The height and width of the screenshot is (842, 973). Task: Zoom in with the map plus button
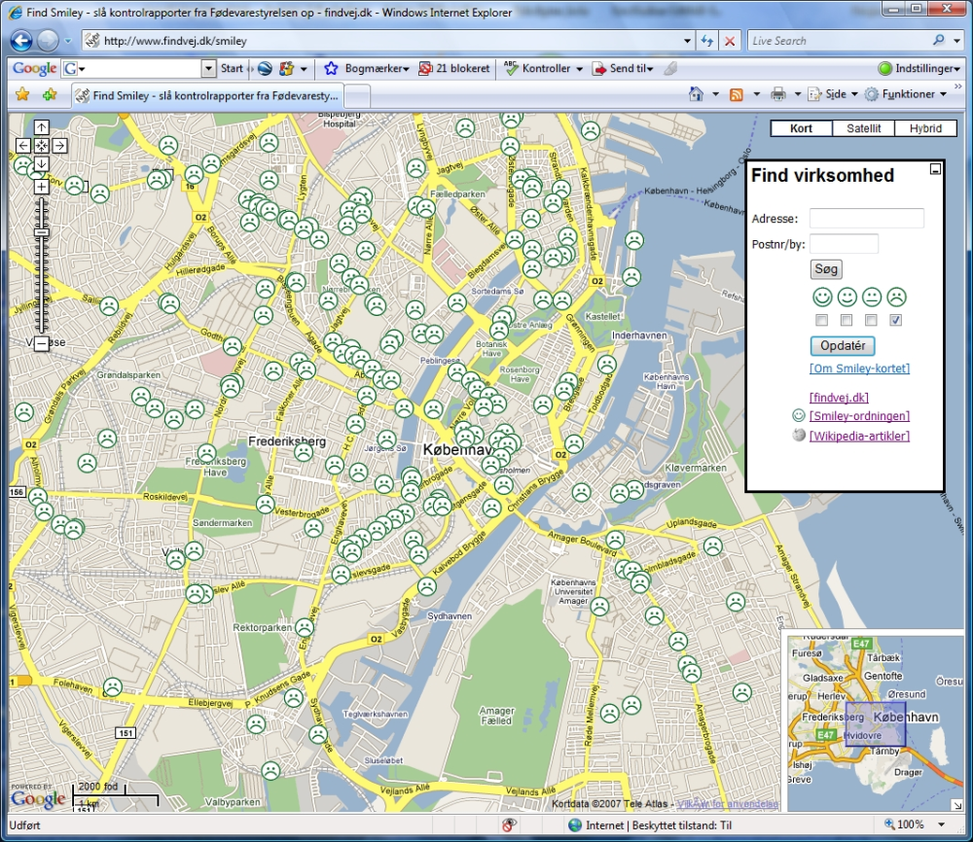pos(41,186)
